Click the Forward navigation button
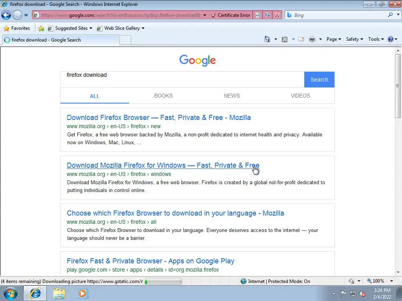 (x=17, y=15)
